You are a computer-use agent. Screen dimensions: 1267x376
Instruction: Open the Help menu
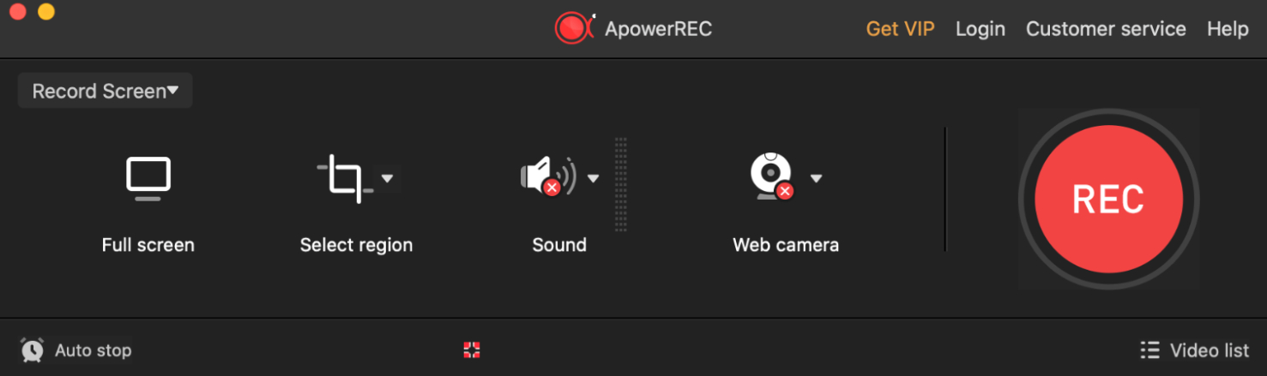pos(1228,28)
